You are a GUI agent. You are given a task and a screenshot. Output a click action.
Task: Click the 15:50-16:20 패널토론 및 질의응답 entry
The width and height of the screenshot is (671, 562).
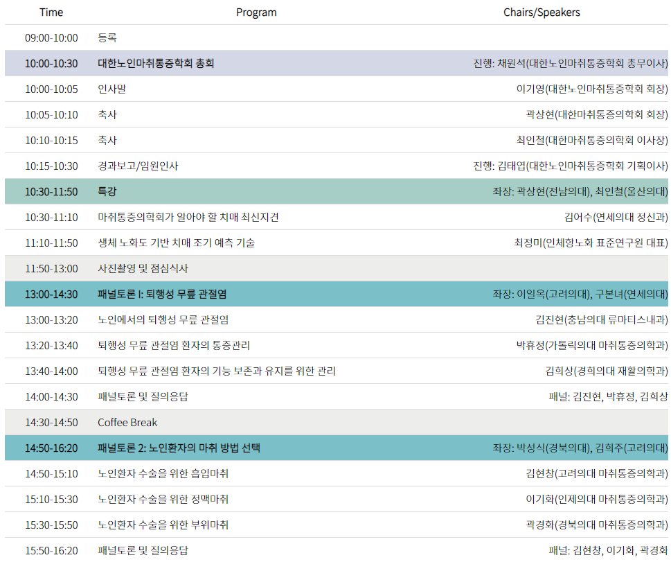(x=143, y=550)
